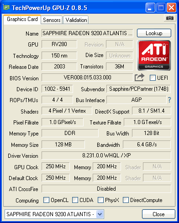Click the Close button at bottom
179x223 pixels.
pos(158,214)
